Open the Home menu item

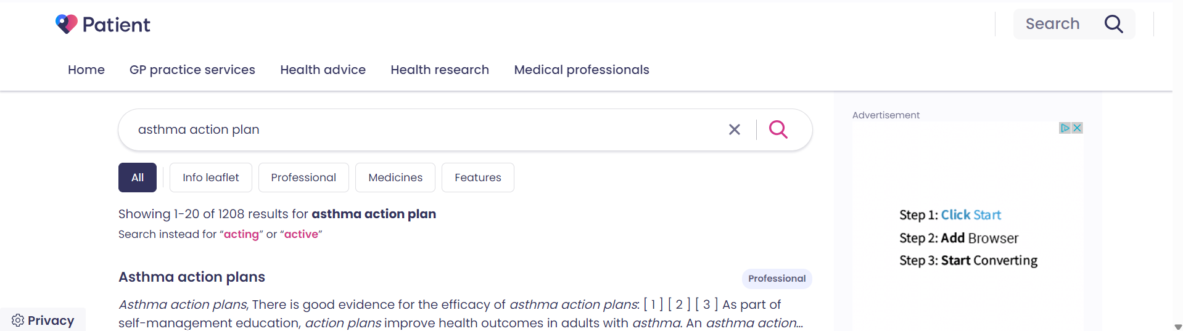86,70
